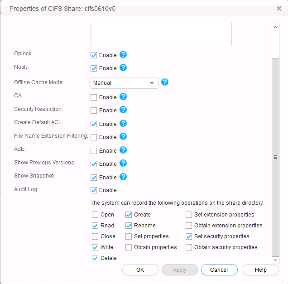Check the Open operation checkbox

(95, 215)
